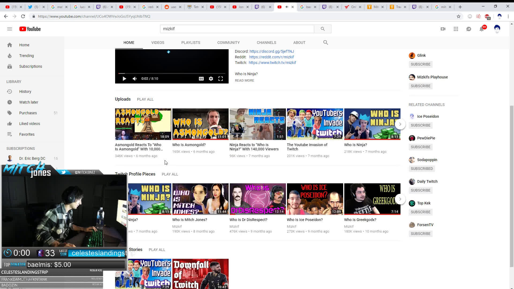
Task: Bookmark this page with the star icon
Action: [x=459, y=16]
